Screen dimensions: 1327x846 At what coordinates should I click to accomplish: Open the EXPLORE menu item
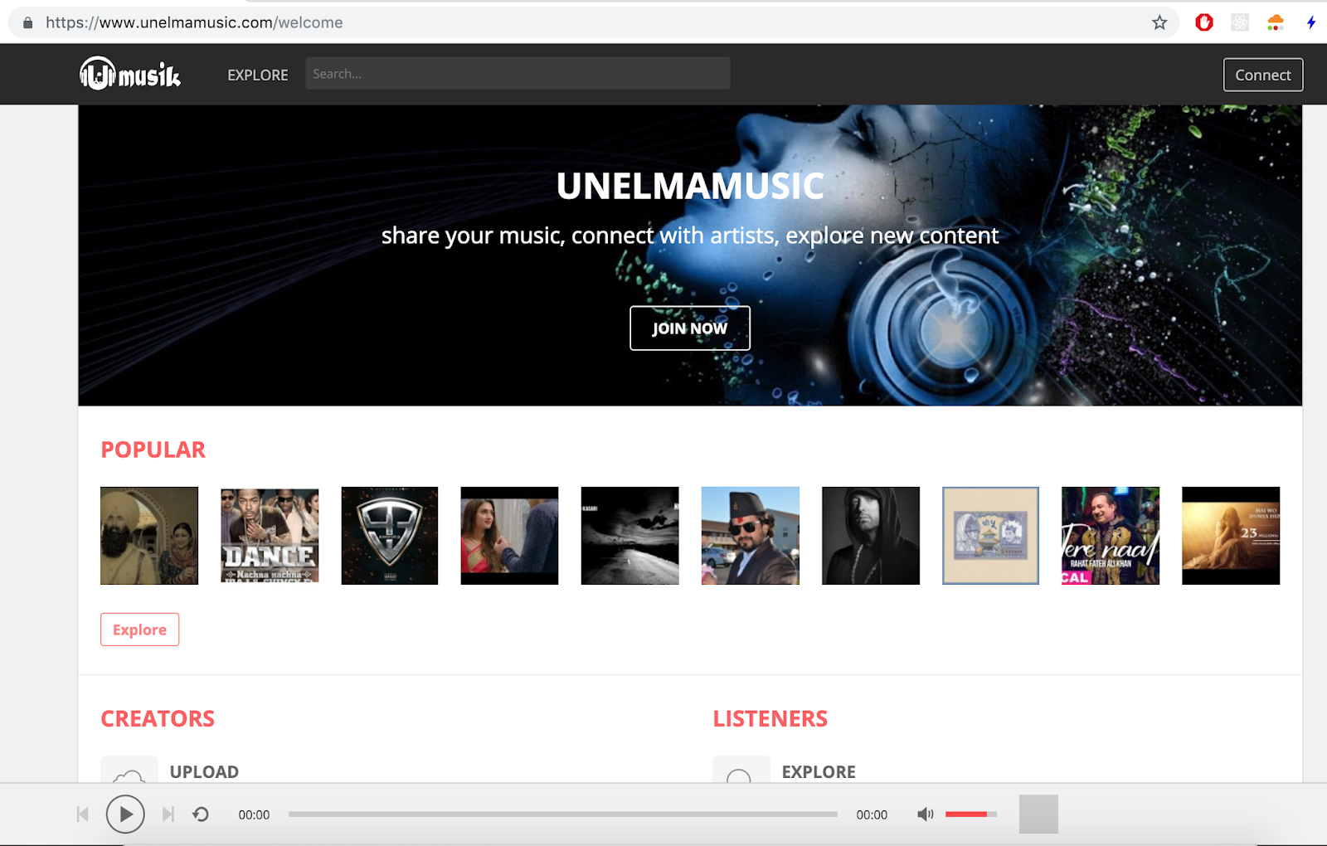pos(258,75)
